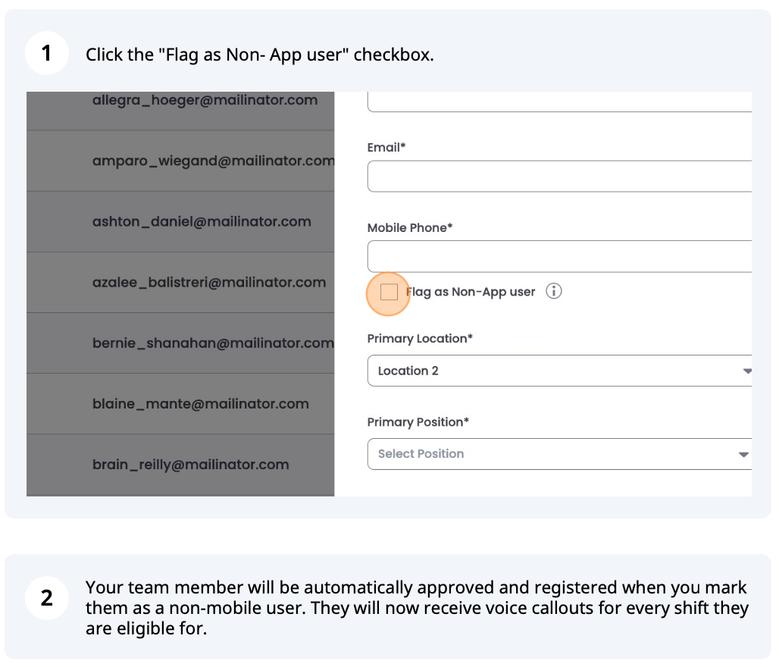Select allegra_hoeger@mailinator.com row
Image resolution: width=779 pixels, height=667 pixels.
click(x=205, y=101)
